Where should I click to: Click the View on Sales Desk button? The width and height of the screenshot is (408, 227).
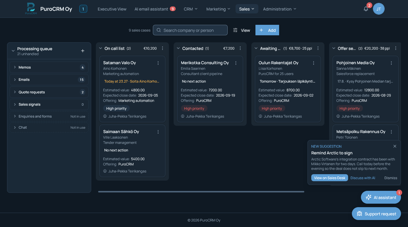pyautogui.click(x=330, y=178)
